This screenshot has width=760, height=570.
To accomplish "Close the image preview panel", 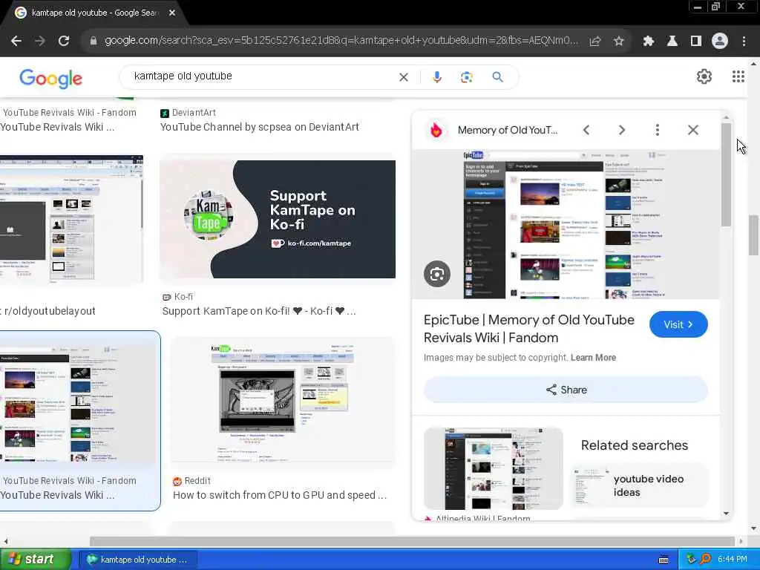I will (693, 130).
